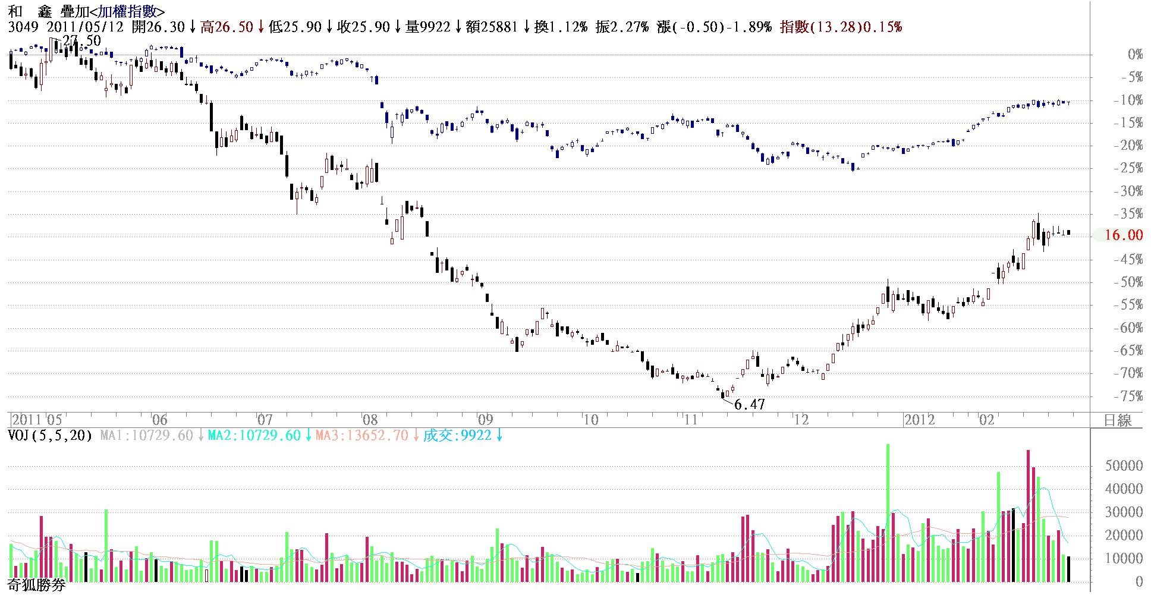1151x598 pixels.
Task: Click the -20% level on the percentage axis
Action: click(x=1128, y=146)
